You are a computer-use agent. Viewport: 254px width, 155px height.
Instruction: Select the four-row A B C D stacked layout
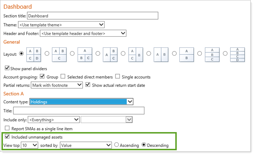click(x=237, y=54)
